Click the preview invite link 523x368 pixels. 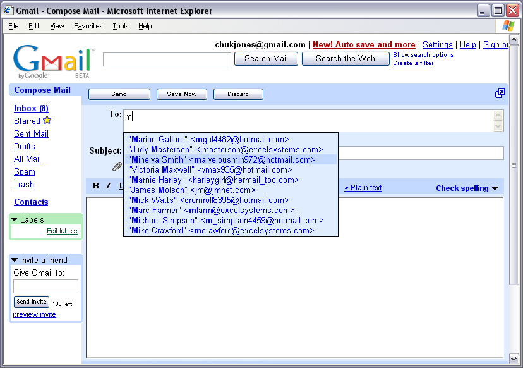click(34, 314)
